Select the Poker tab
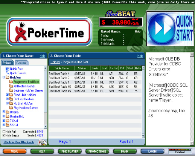This screenshot has height=156, width=195. [x=8, y=63]
